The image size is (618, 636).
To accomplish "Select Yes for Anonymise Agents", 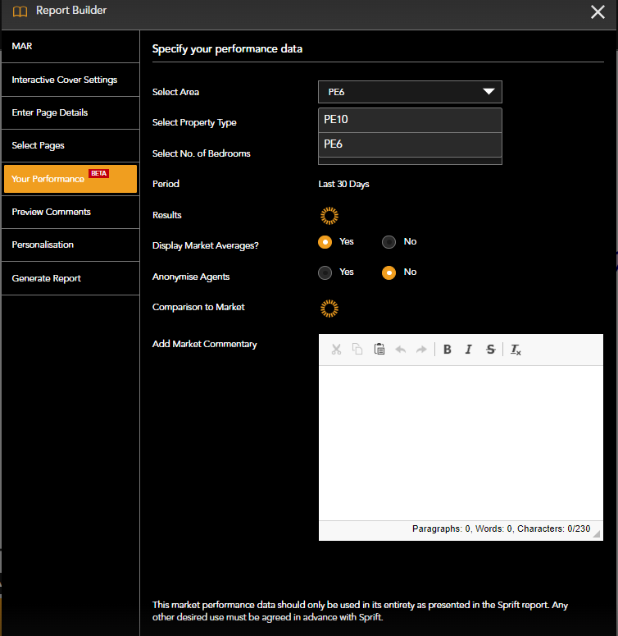I will click(325, 272).
